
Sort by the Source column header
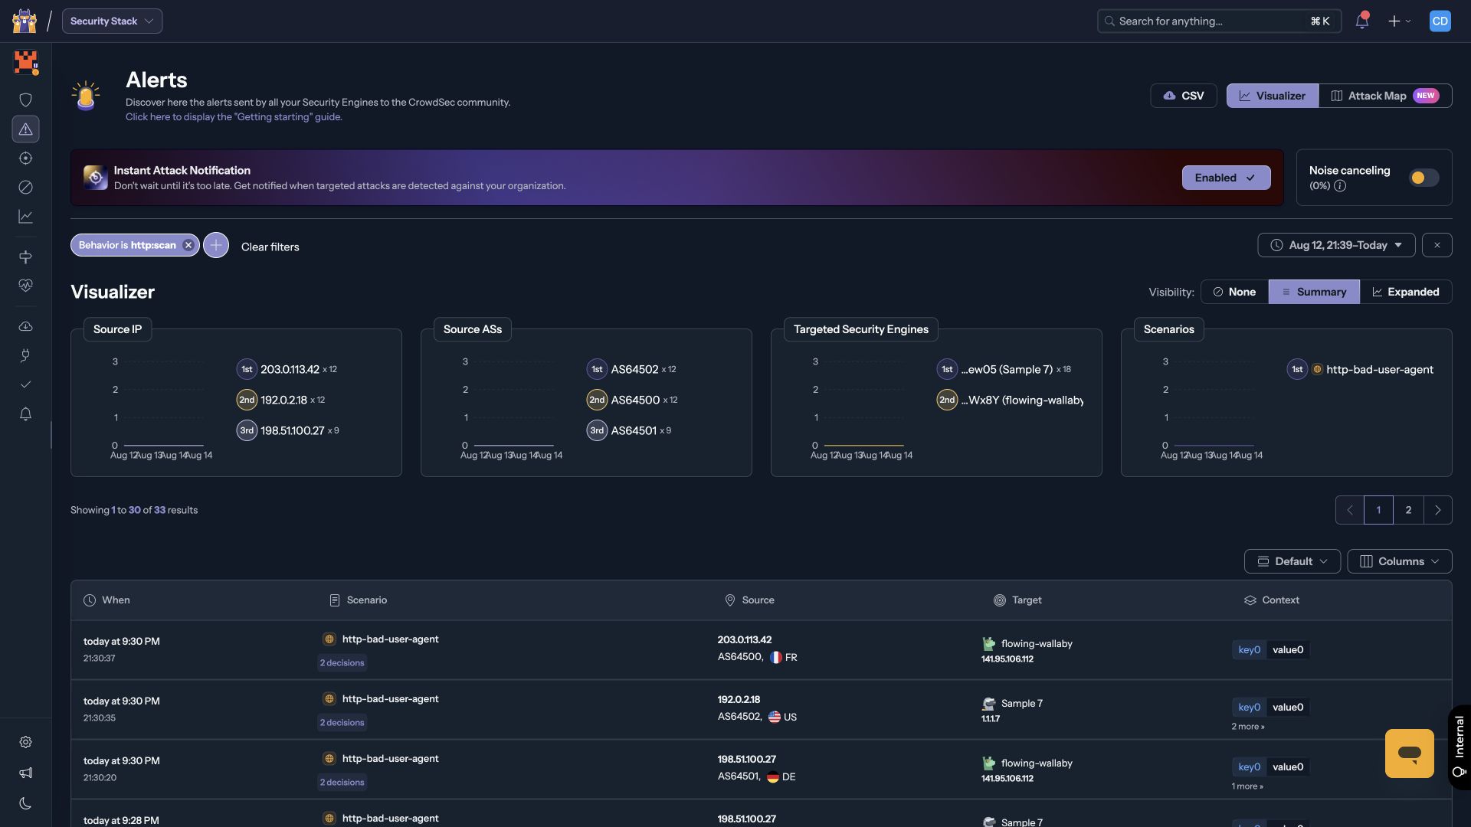(x=749, y=600)
